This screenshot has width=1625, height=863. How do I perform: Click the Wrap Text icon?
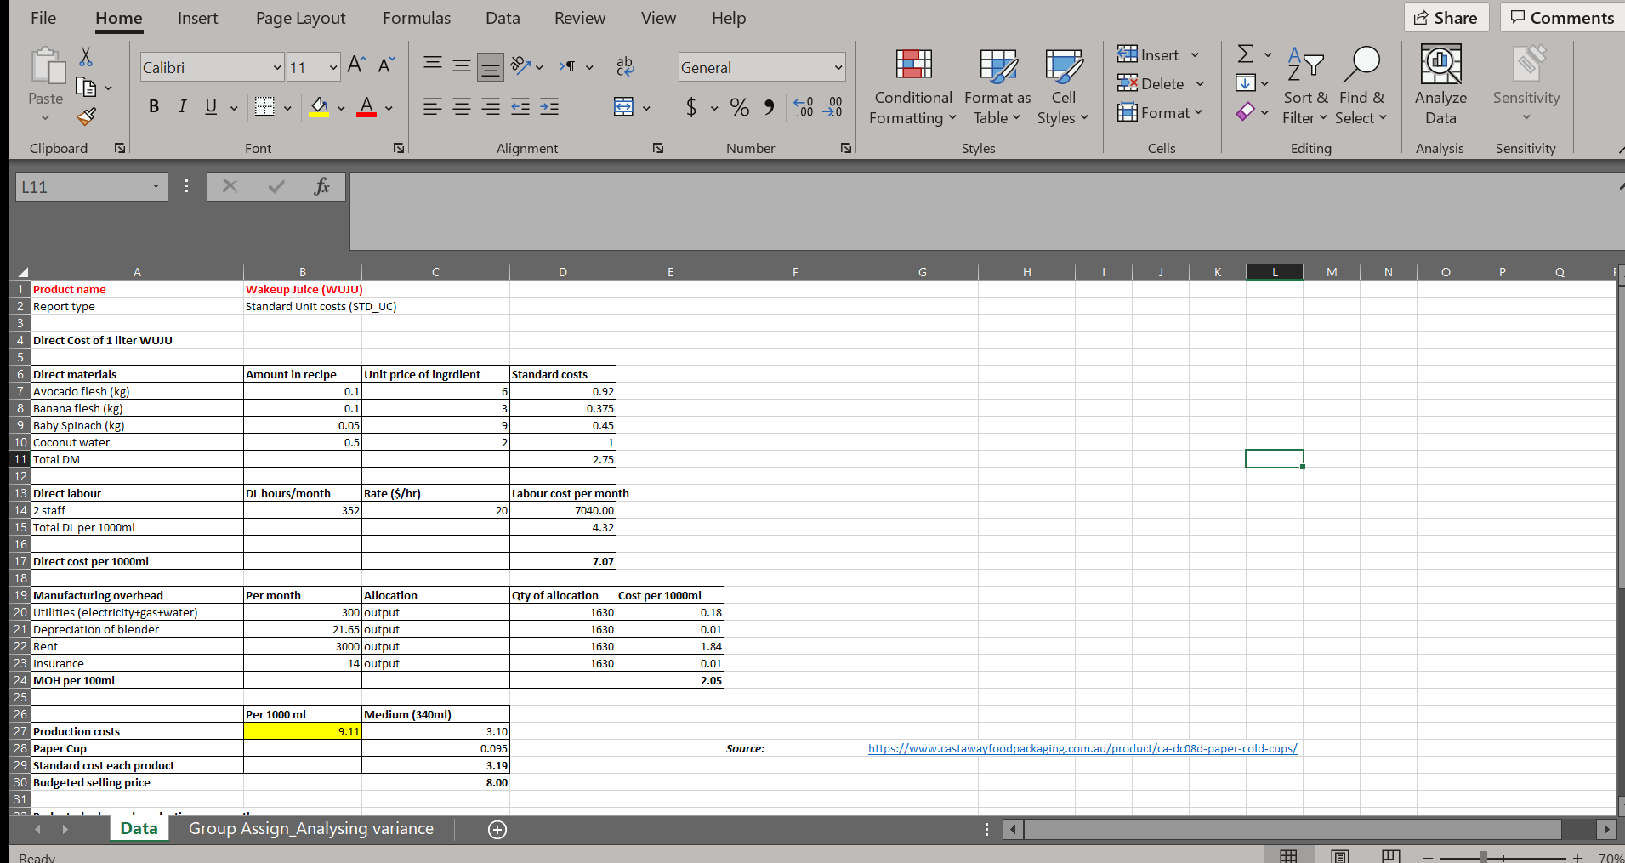coord(625,65)
